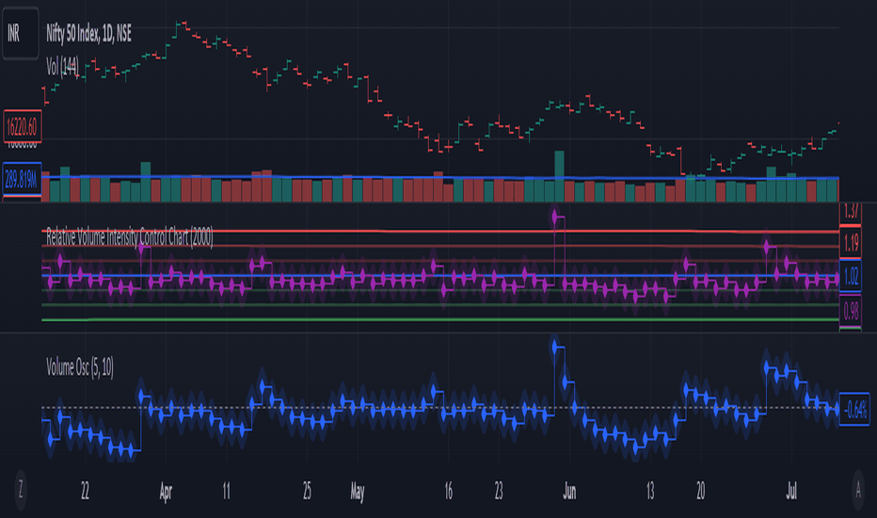Image resolution: width=877 pixels, height=518 pixels.
Task: Click the Jul marker on time axis
Action: click(x=791, y=492)
